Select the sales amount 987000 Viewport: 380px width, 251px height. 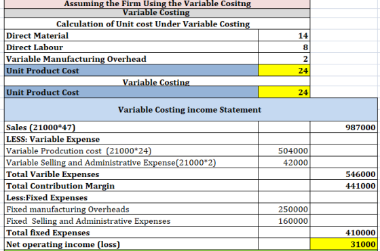click(x=343, y=128)
